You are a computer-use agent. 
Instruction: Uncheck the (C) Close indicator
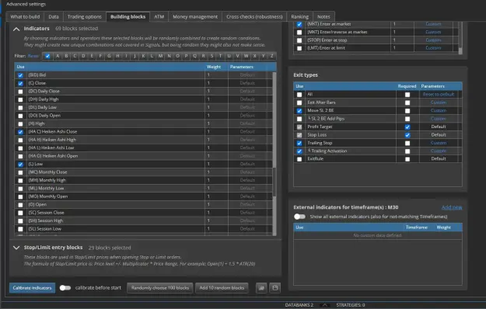pos(20,84)
